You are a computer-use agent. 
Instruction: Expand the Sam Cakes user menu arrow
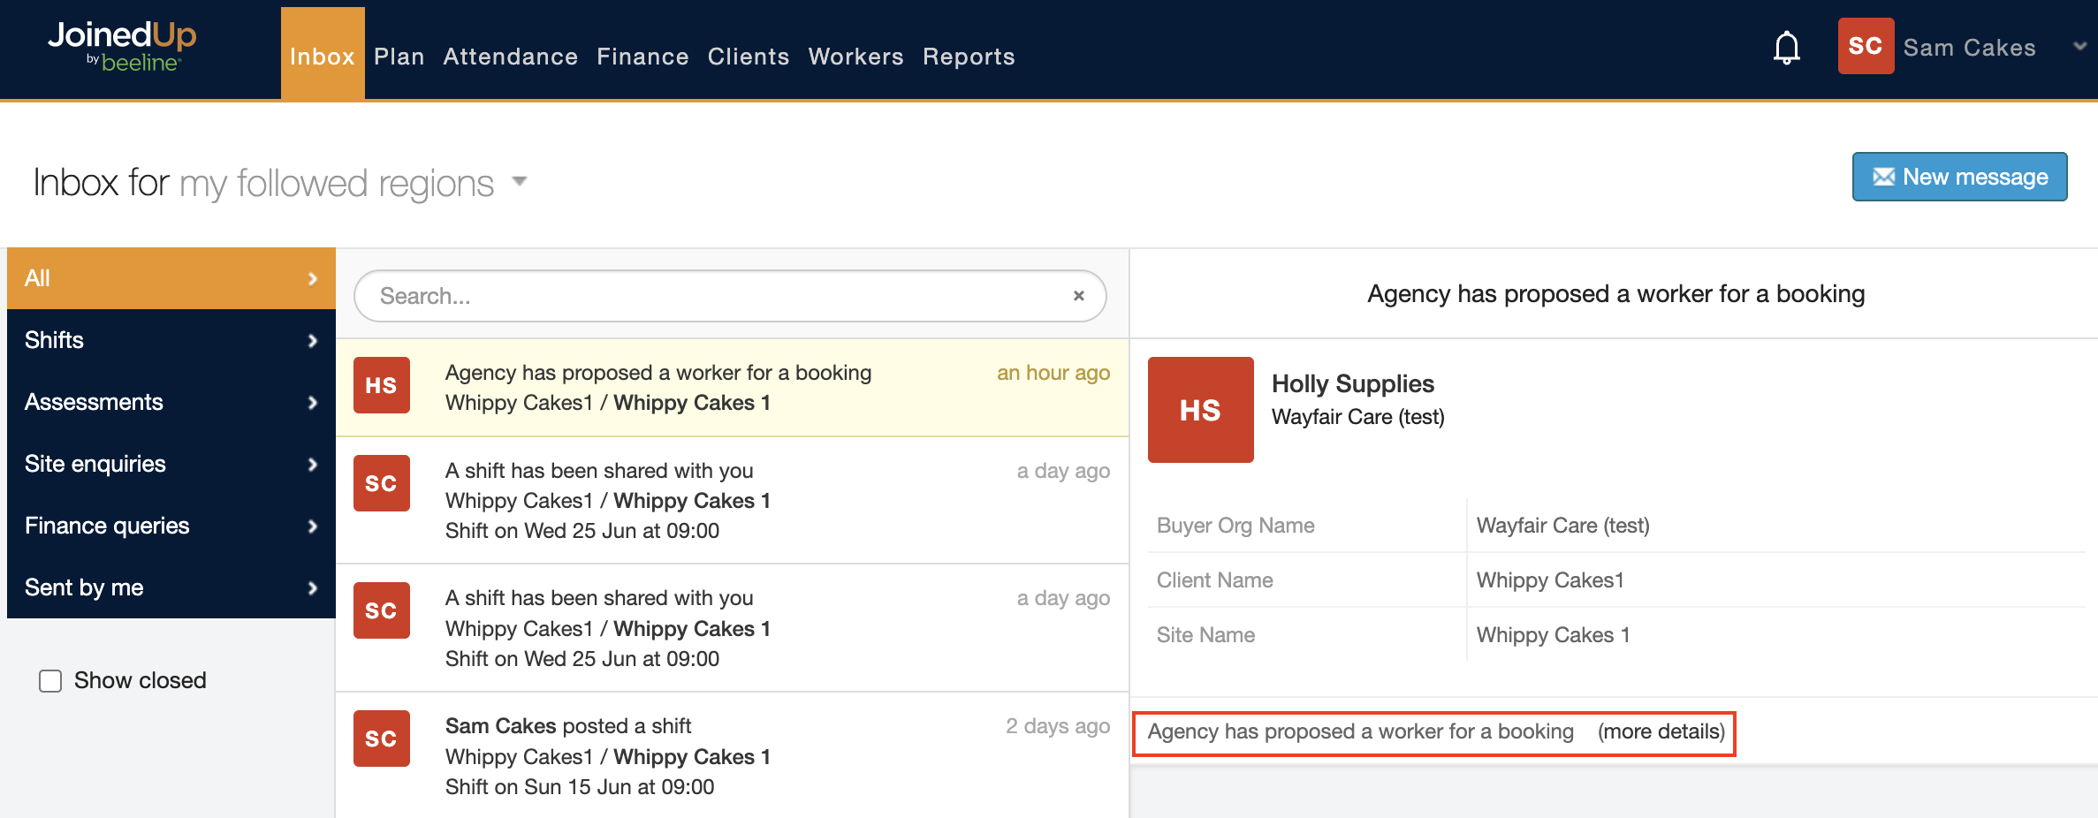pyautogui.click(x=2079, y=47)
